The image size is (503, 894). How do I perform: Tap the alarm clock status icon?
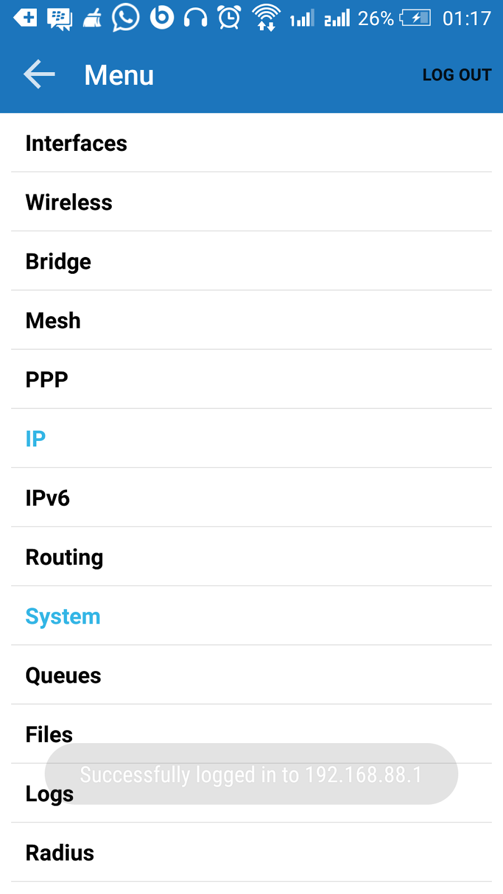point(229,18)
